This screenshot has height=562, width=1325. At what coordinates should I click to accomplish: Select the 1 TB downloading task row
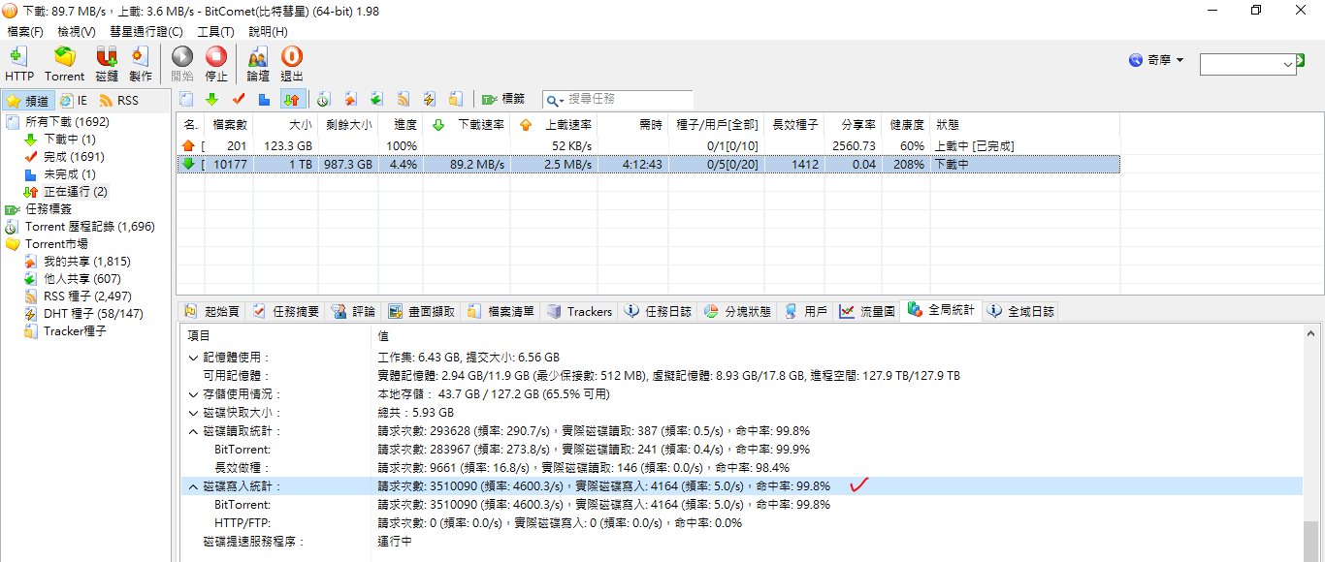648,165
